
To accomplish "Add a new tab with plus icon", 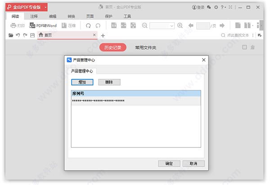I will (103, 35).
